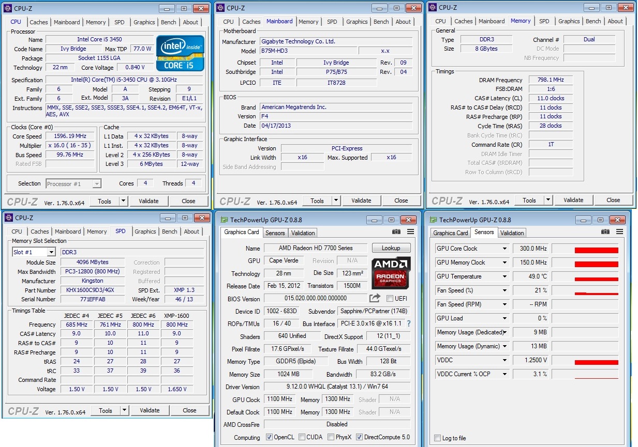Click the GPU-Z title bar icon in the Graphics Card window

[x=224, y=220]
